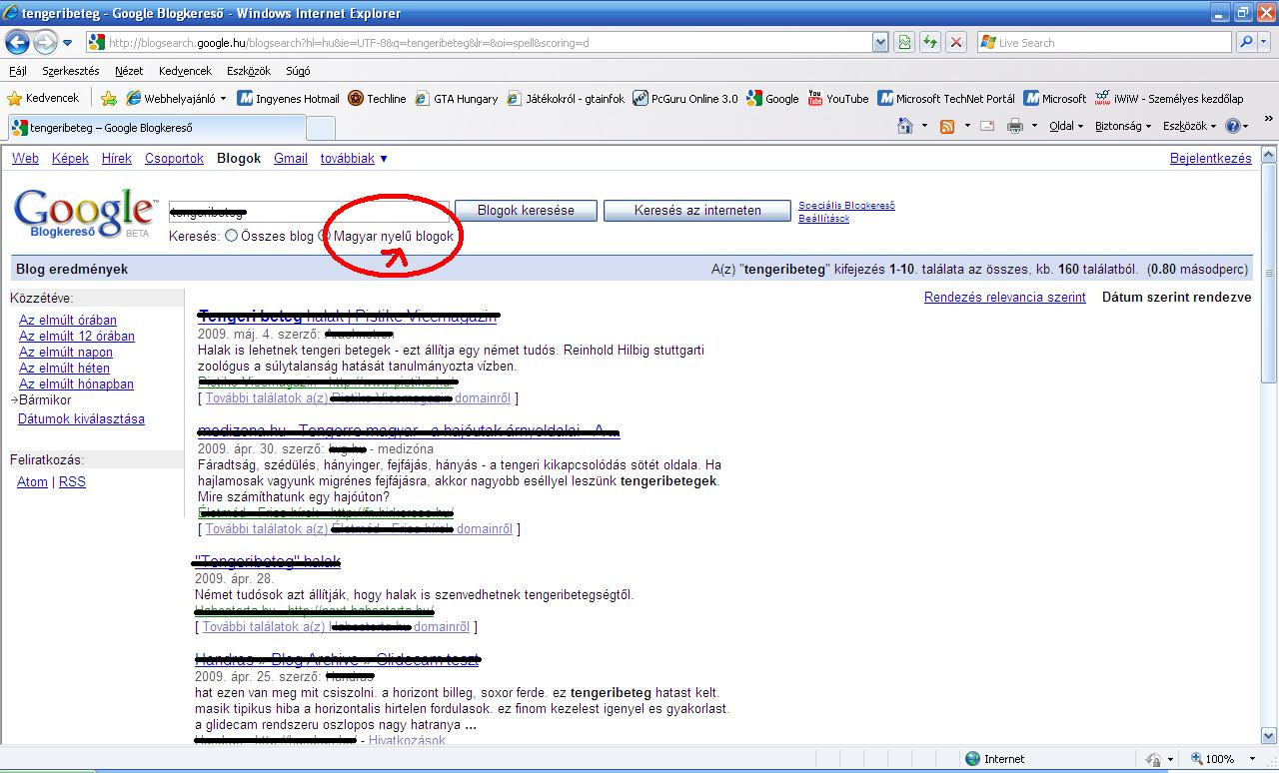1279x773 pixels.
Task: Open the Szerkesztés menu
Action: click(x=70, y=71)
